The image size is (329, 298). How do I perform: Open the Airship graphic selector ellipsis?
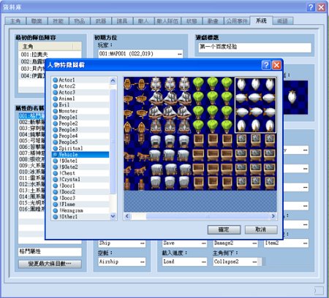coord(143,262)
